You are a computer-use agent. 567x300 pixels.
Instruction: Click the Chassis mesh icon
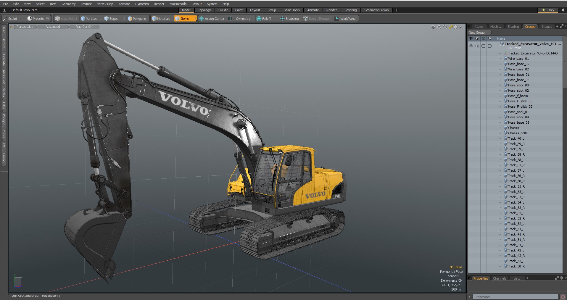click(505, 128)
